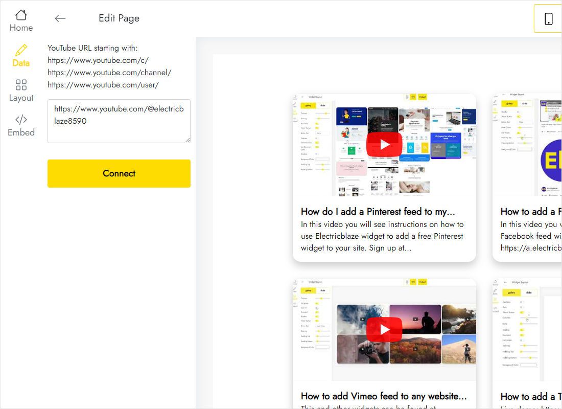The image size is (562, 409).
Task: Select the Data pencil icon
Action: (x=21, y=50)
